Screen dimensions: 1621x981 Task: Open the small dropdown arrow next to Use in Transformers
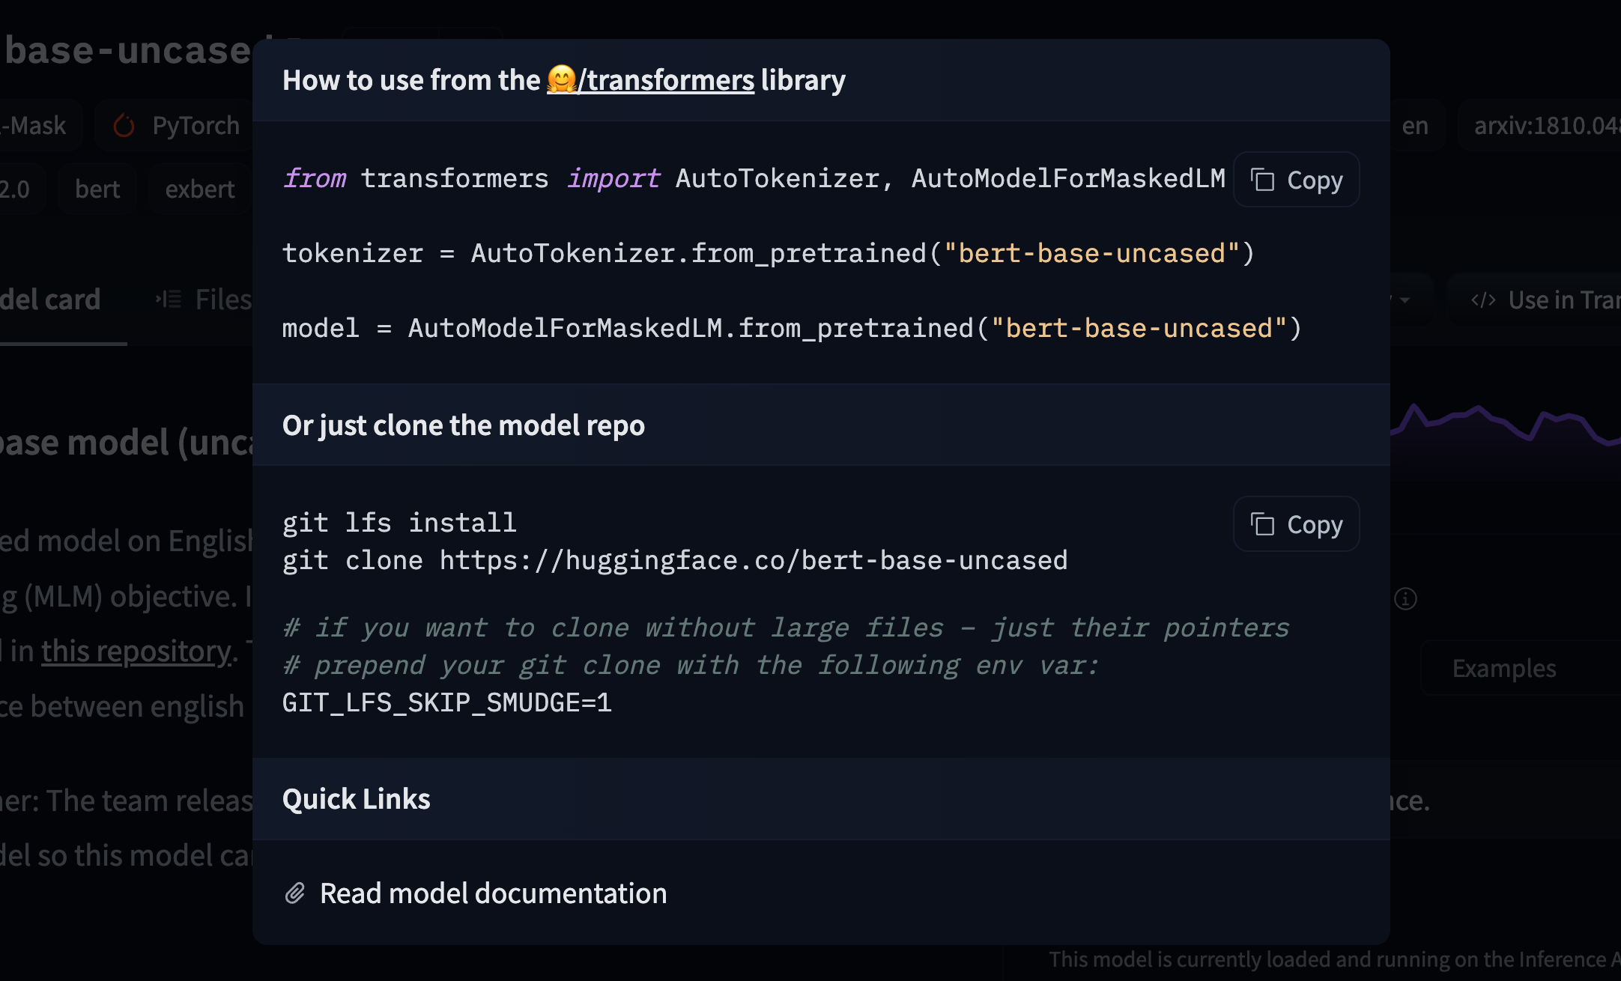coord(1407,301)
